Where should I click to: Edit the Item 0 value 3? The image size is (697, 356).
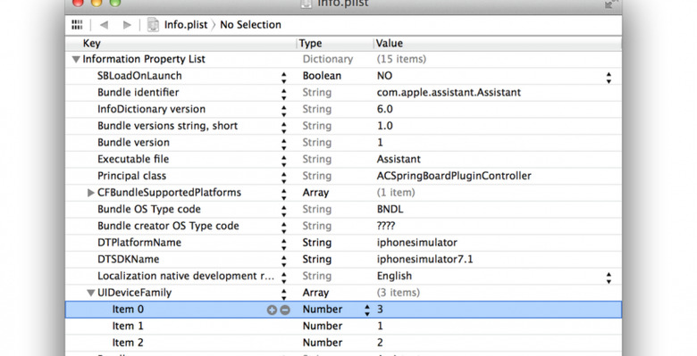click(x=380, y=310)
